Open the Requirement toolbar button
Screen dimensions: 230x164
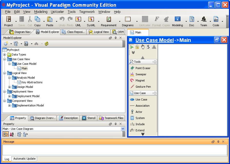point(109,21)
